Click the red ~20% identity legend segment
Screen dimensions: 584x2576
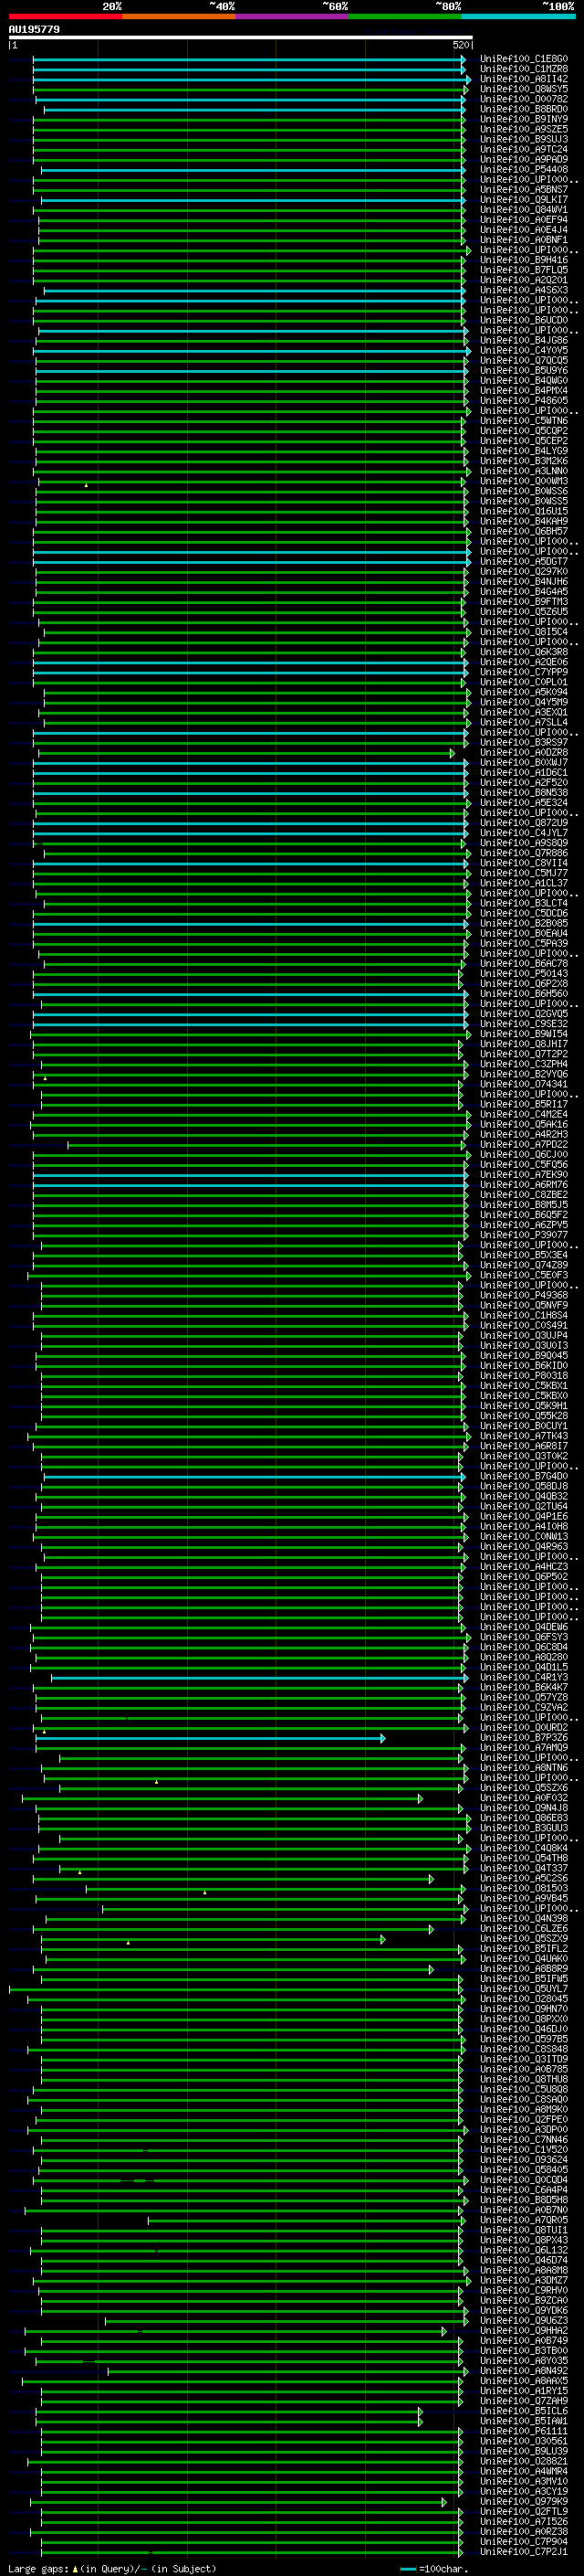click(65, 16)
